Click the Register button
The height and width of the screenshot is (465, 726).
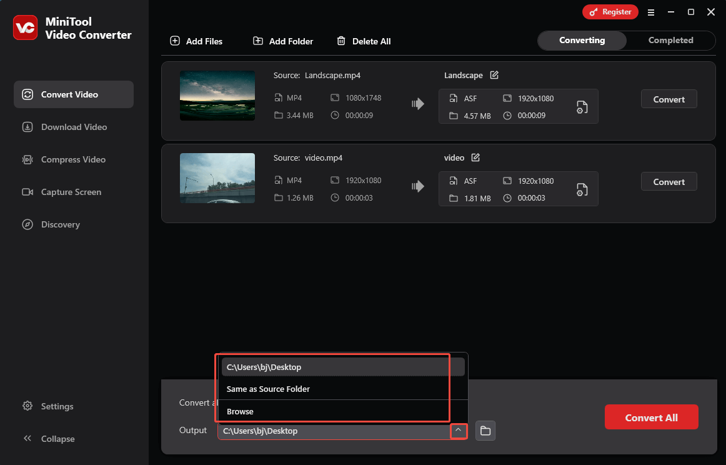coord(610,12)
